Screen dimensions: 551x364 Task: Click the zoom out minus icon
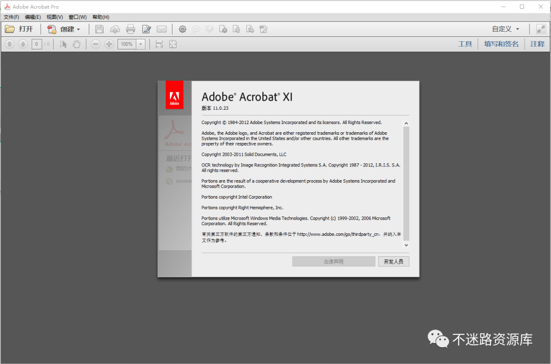tap(95, 44)
